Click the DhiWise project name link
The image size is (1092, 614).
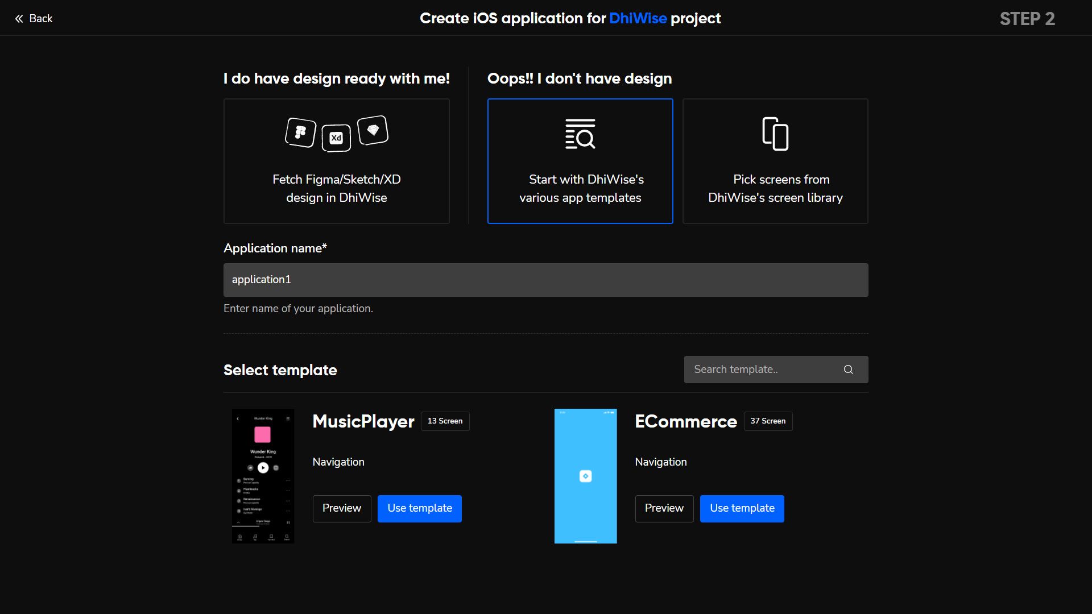pos(638,19)
